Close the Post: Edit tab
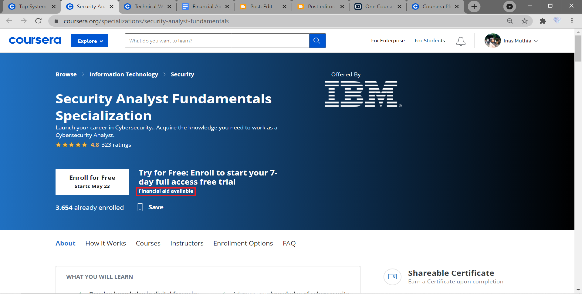The height and width of the screenshot is (294, 582). pyautogui.click(x=284, y=6)
